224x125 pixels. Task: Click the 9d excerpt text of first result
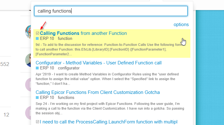coord(110,49)
